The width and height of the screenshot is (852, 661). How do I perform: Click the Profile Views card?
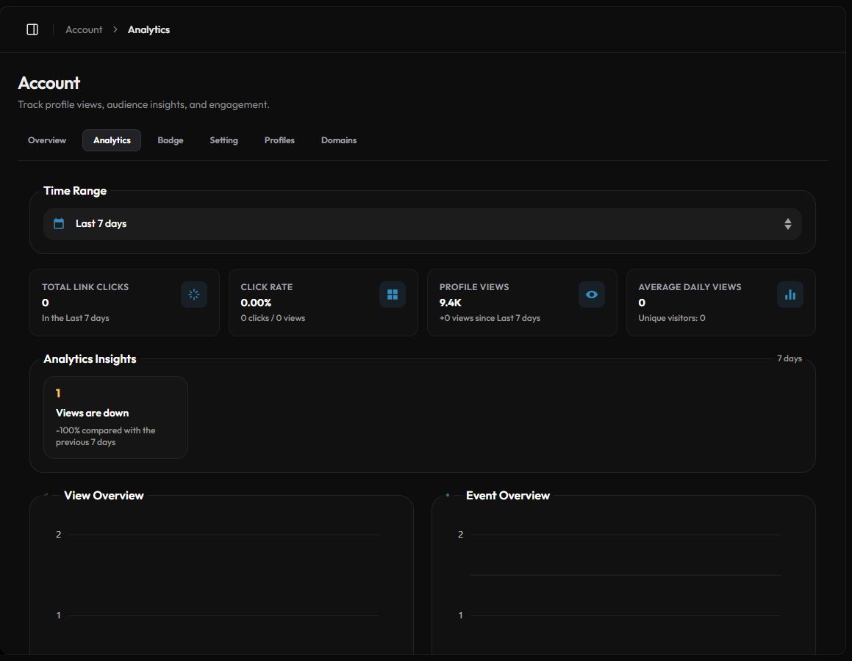point(522,303)
